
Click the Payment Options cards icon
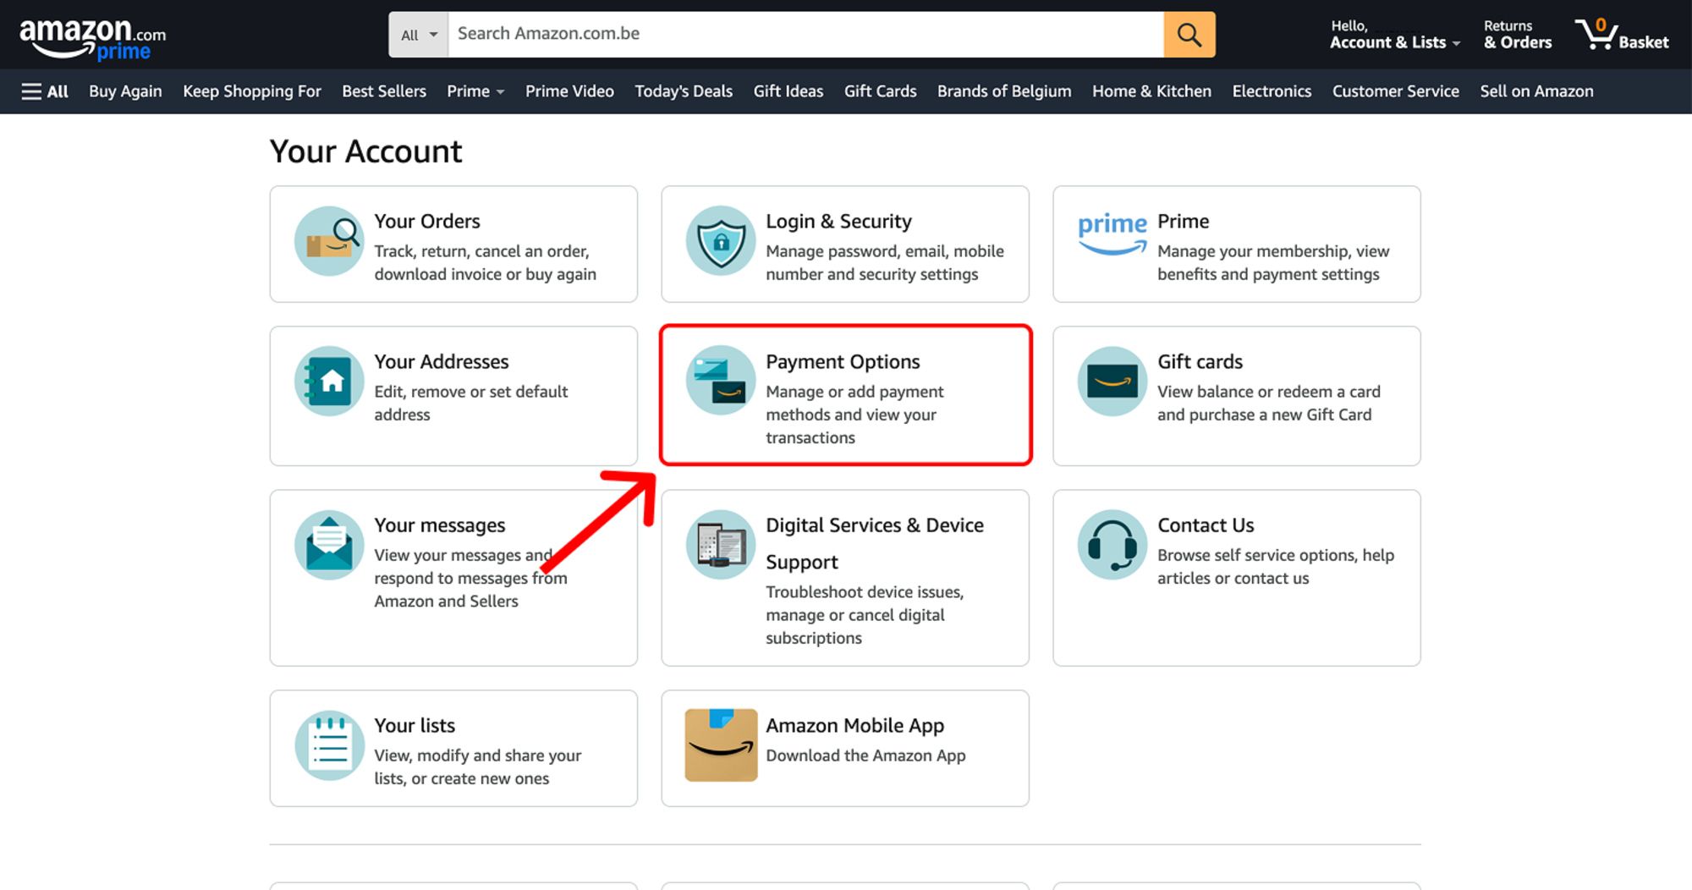(721, 380)
